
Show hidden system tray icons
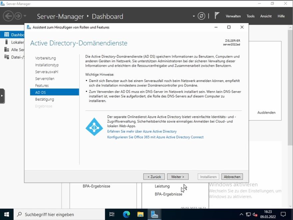pyautogui.click(x=241, y=214)
